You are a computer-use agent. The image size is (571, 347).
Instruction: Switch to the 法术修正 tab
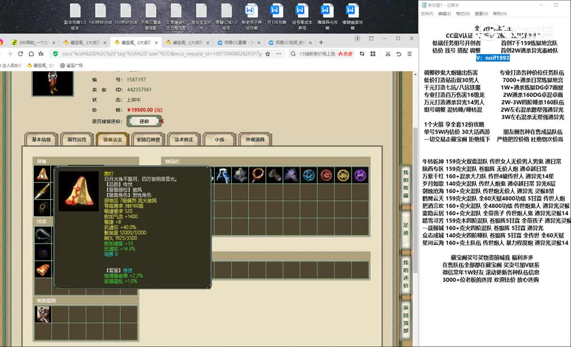coord(184,139)
